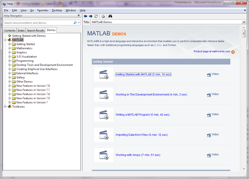Select the Other Demos tree item
Viewport: 249px width, 179px height.
(x=24, y=81)
